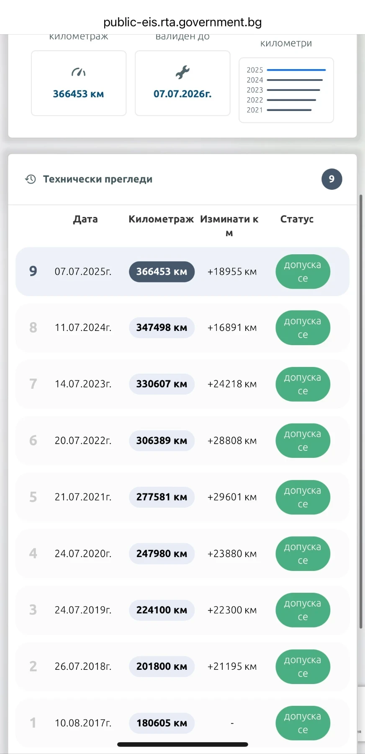Screen dimensions: 365x754
Task: Click the page vertical scrollbar
Action: (361, 411)
